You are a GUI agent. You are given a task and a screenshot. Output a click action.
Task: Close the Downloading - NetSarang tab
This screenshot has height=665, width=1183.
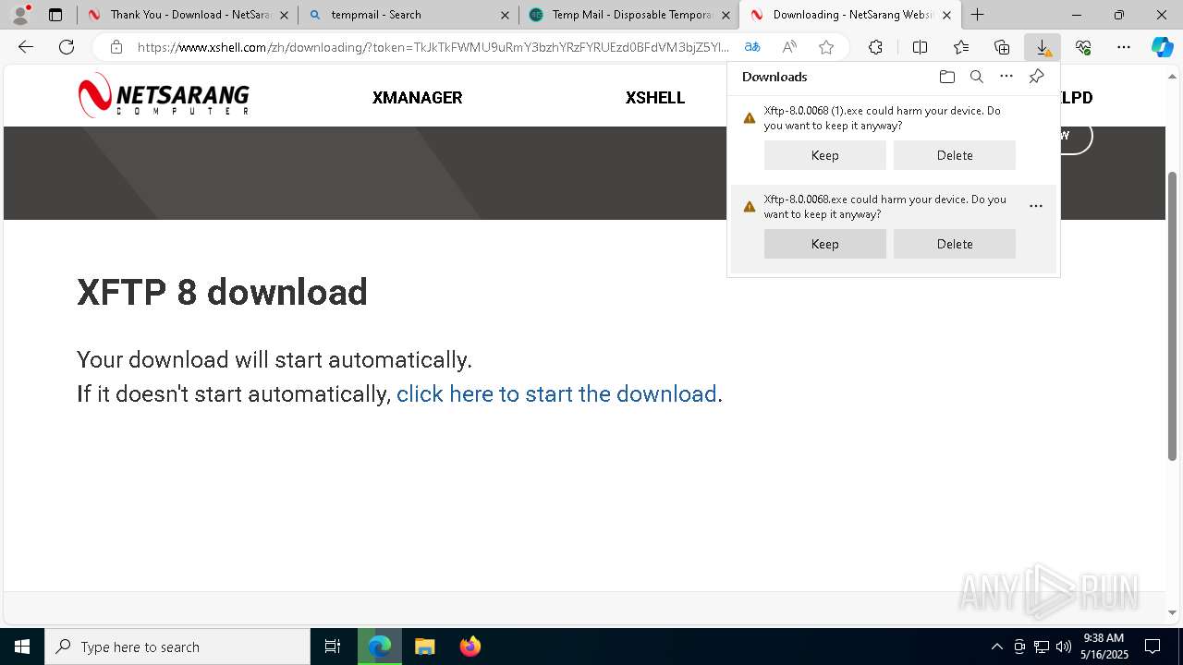coord(946,15)
